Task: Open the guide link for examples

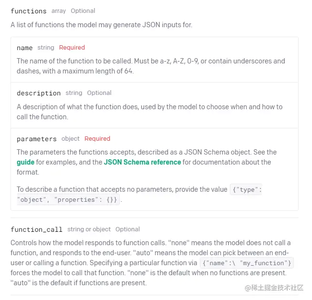Action: (25, 162)
